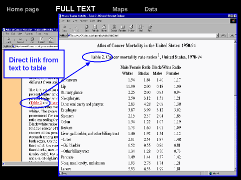Image resolution: width=241 pixels, height=180 pixels.
Task: Follow the red Table 2 link in text
Action: pyautogui.click(x=36, y=102)
